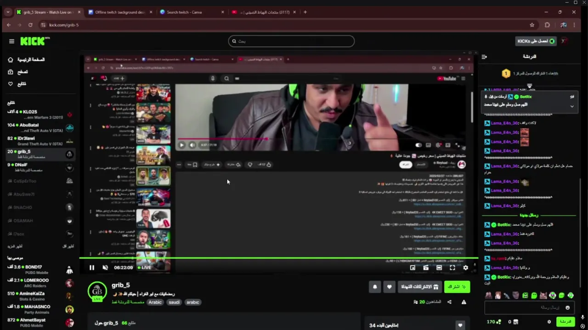
Task: Open the emoji picker in chat input
Action: [x=567, y=308]
